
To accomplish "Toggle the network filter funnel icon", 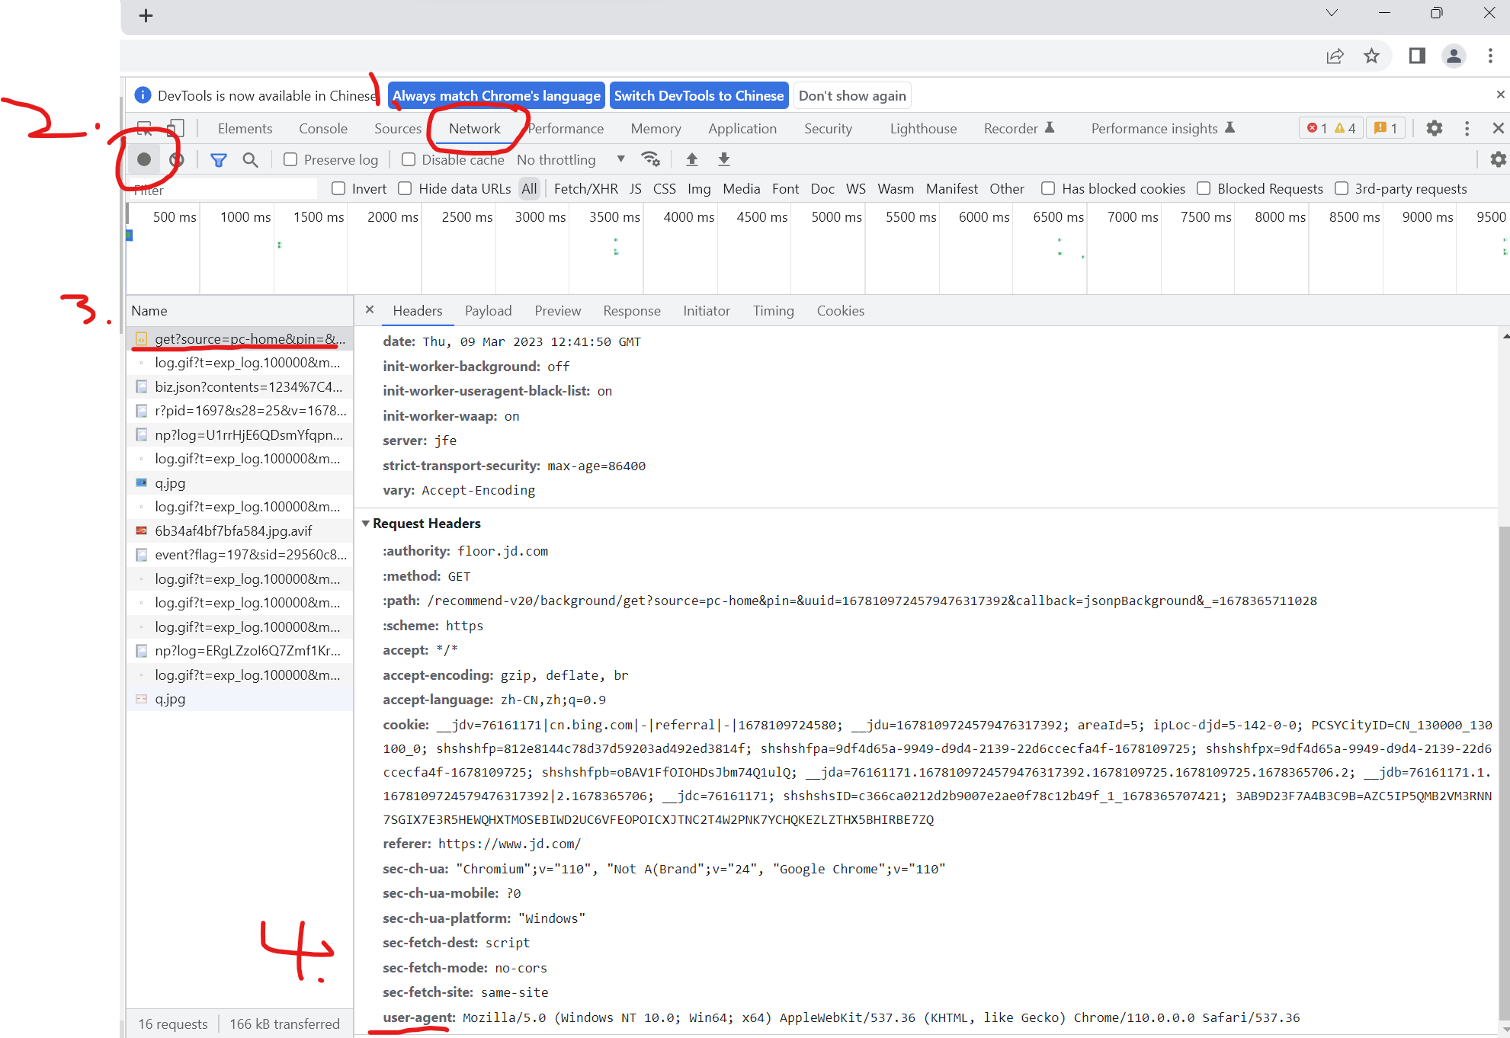I will (219, 159).
